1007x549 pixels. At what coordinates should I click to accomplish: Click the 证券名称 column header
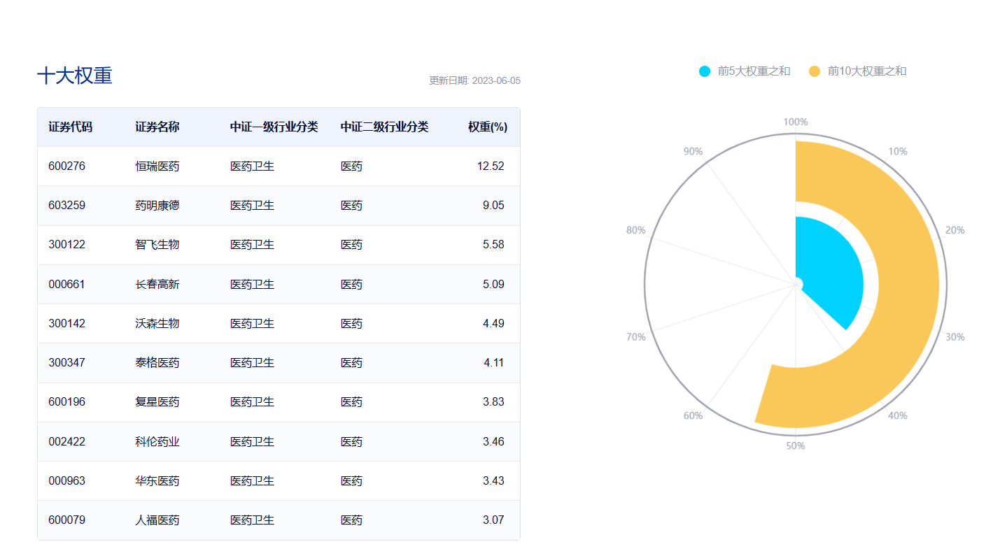point(157,127)
